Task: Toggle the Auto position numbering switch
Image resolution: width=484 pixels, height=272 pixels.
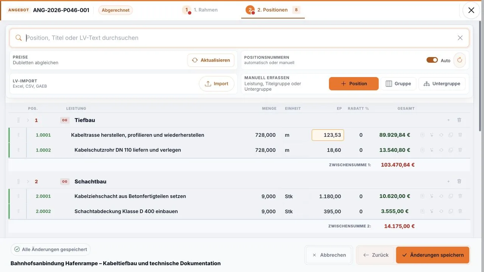Action: click(432, 60)
